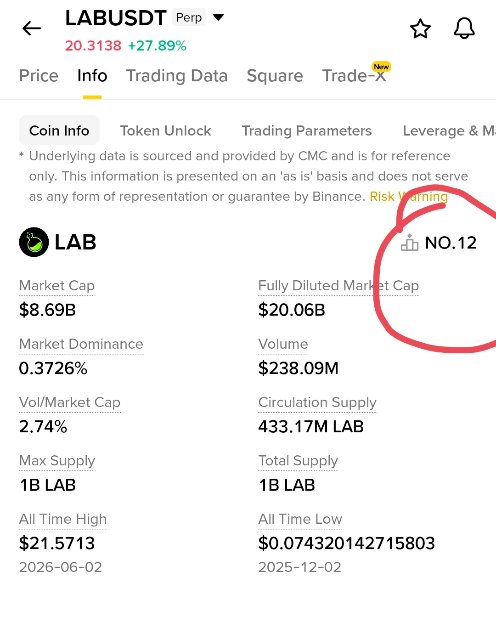Select the Info tab

coord(92,76)
